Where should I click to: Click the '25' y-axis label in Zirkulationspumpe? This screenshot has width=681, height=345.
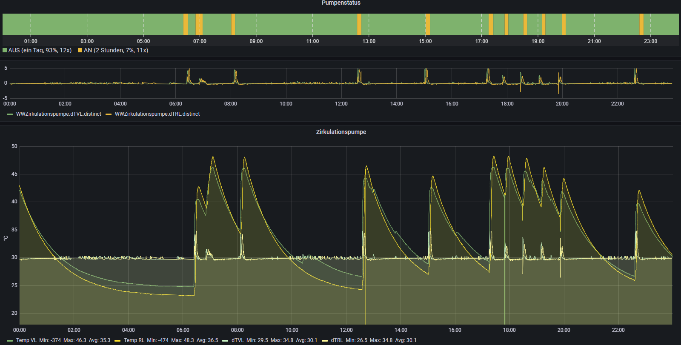(14, 285)
